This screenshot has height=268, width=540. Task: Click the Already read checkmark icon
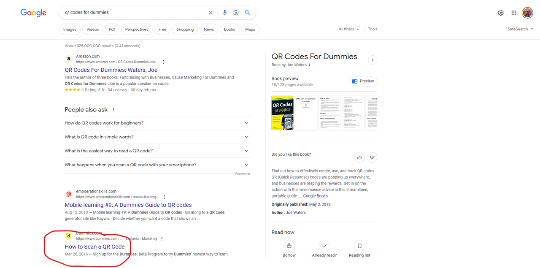click(x=324, y=246)
